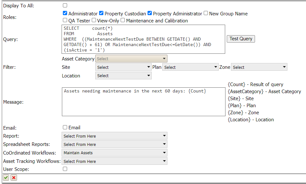306x184 pixels.
Task: Check the Maintenance and Calibration role
Action: pyautogui.click(x=123, y=20)
